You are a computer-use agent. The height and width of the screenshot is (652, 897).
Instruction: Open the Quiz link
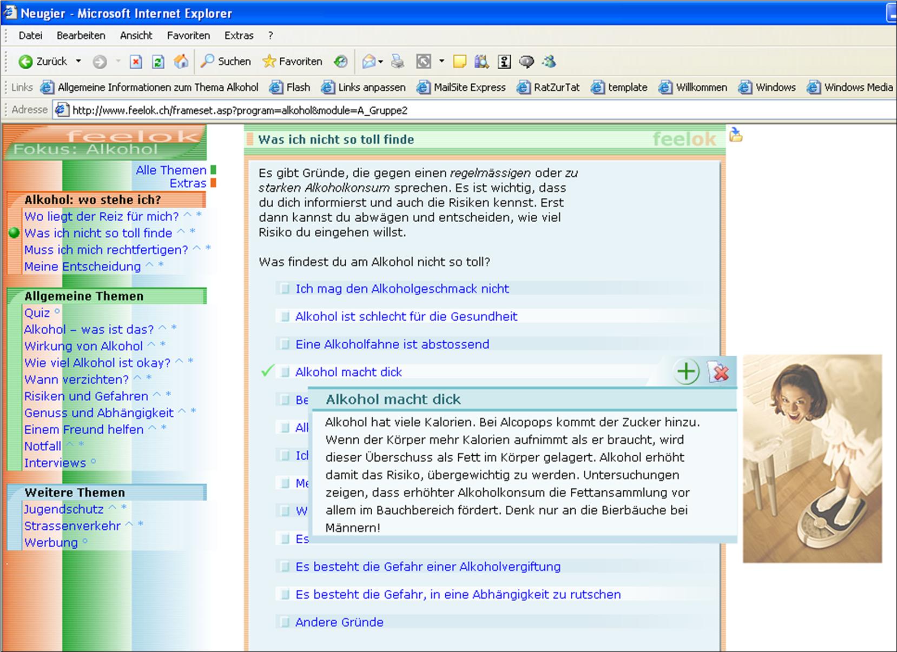pyautogui.click(x=37, y=313)
